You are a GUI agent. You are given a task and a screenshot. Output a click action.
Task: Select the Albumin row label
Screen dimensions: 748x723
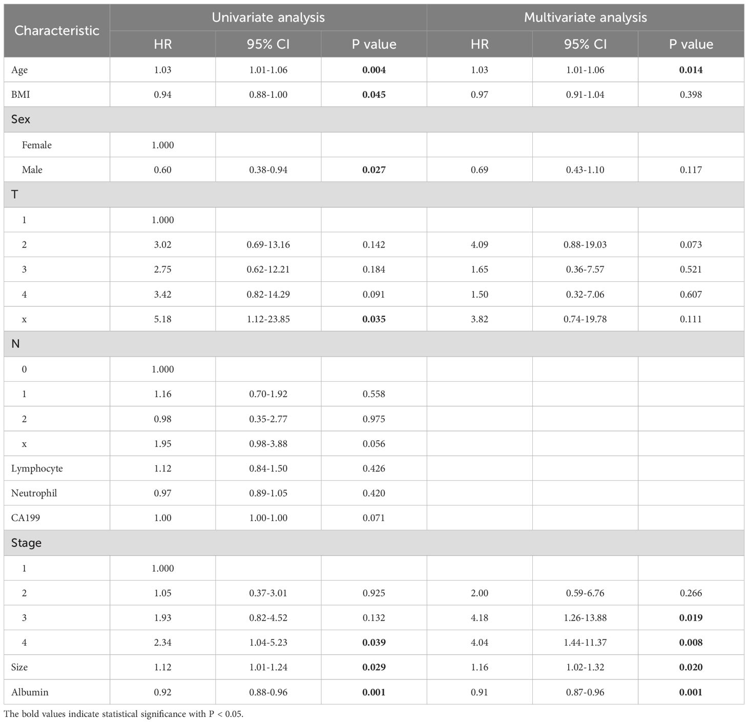(30, 692)
